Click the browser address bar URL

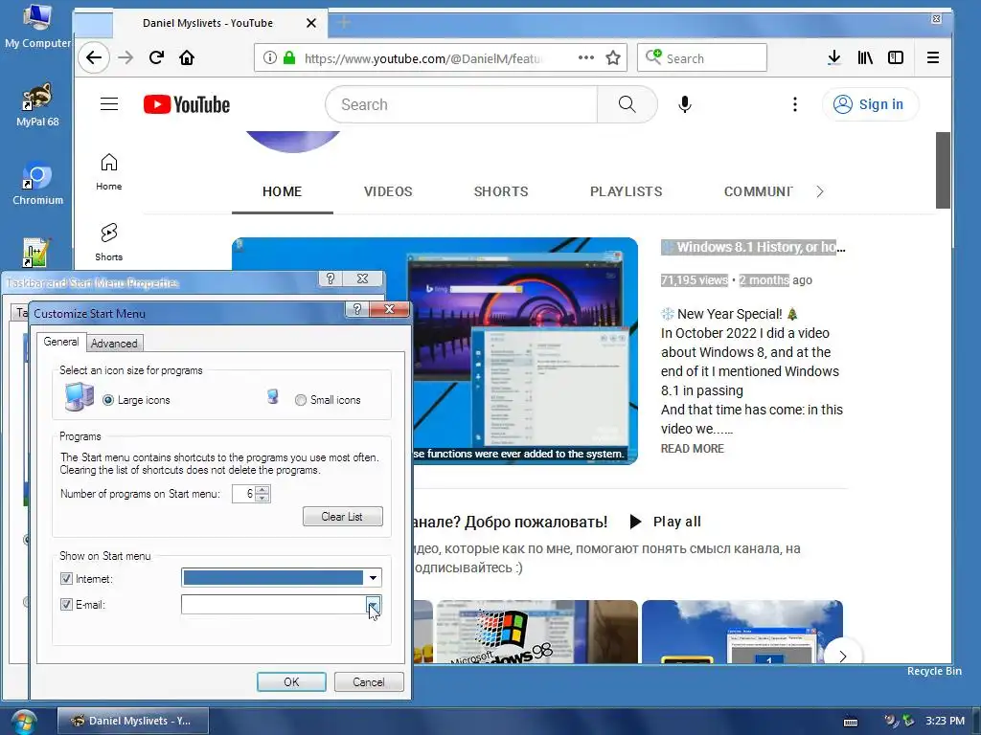422,58
